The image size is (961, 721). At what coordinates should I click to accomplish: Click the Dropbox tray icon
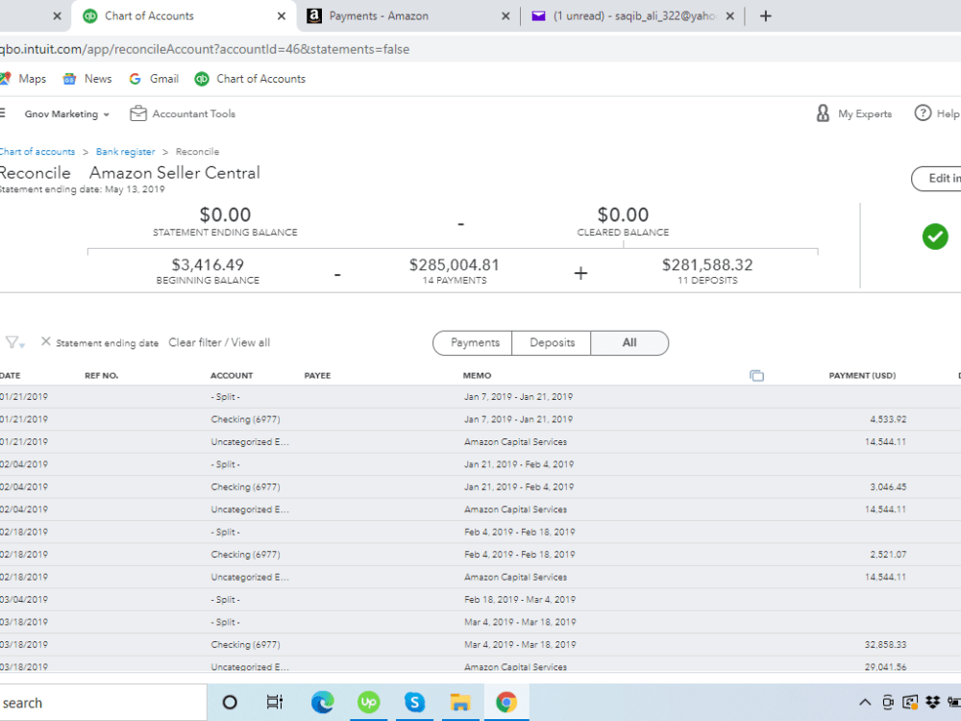pos(933,702)
